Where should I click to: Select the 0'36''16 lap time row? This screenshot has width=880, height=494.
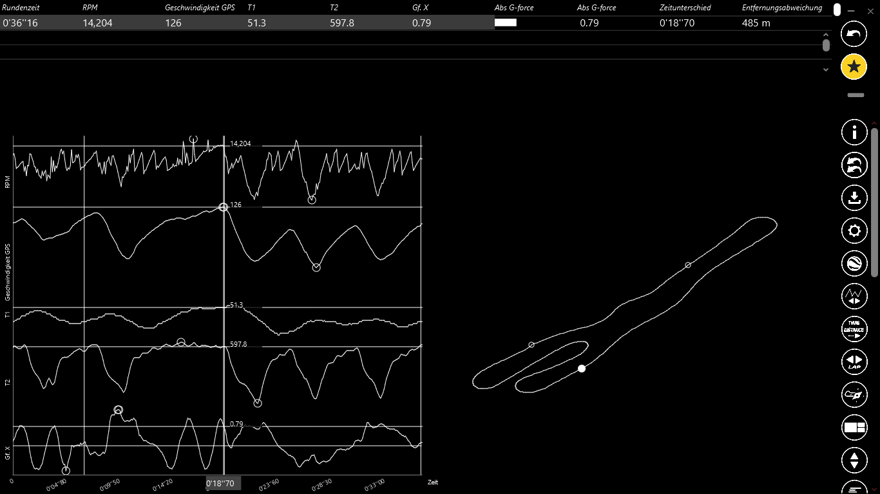(20, 23)
